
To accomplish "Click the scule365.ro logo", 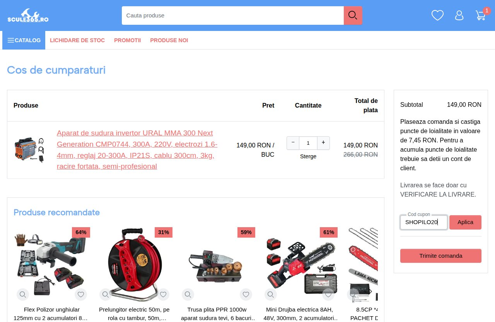I will (x=28, y=15).
